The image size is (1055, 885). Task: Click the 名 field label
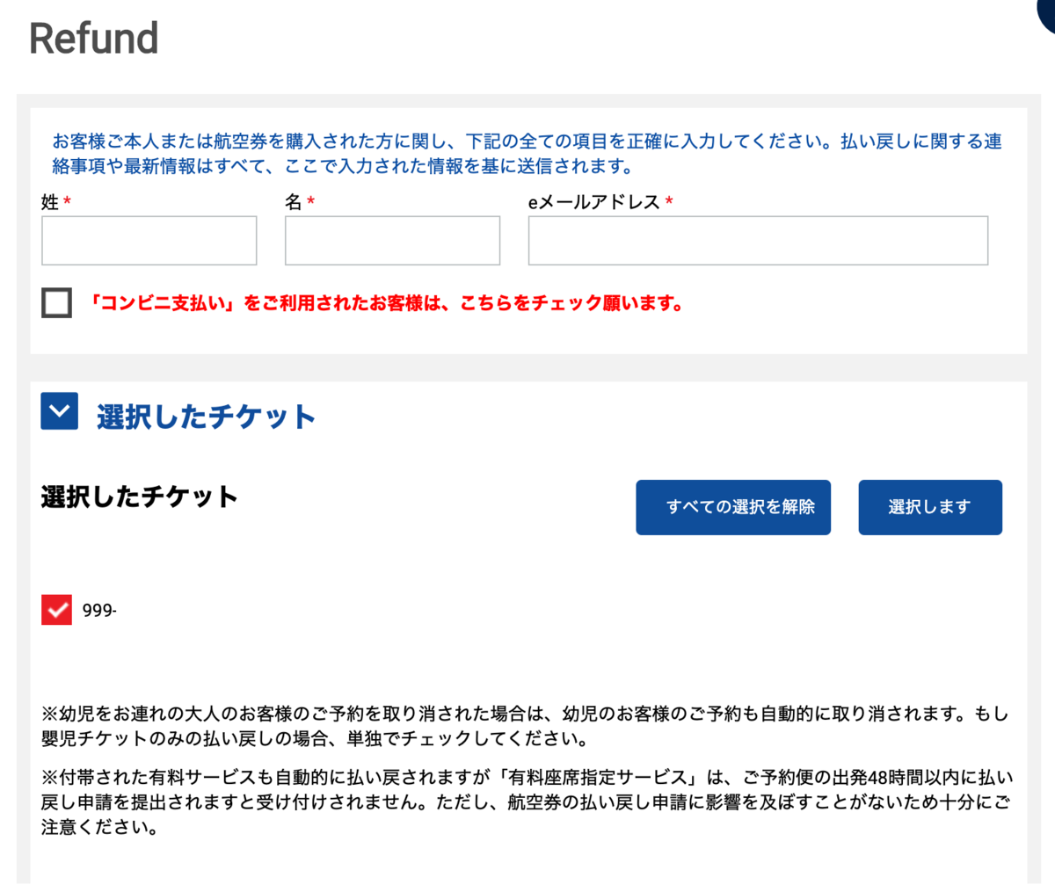coord(294,202)
